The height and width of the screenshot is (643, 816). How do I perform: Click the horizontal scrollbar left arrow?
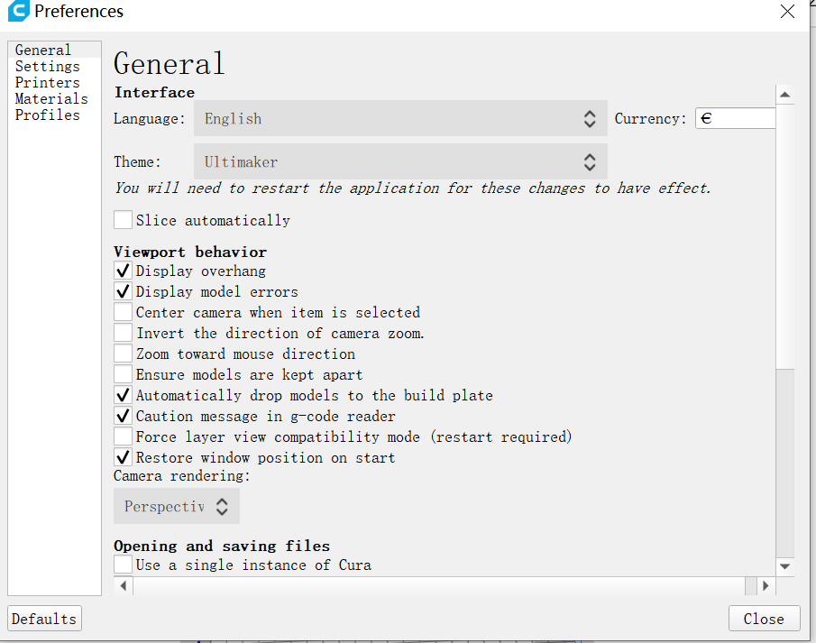(124, 585)
